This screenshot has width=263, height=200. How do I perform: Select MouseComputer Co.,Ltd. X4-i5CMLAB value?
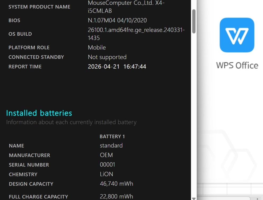[126, 7]
